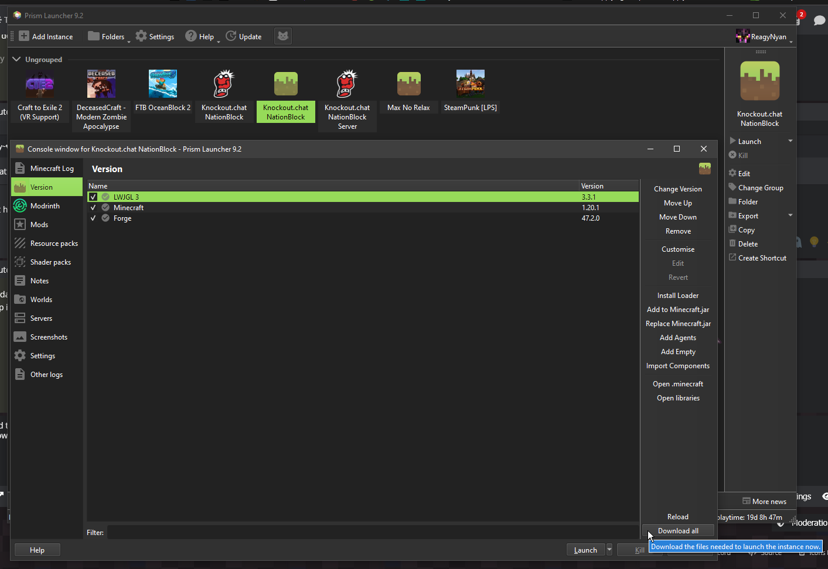828x569 pixels.
Task: Select DeceasedCraft Modern Zombie Apocalypse instance
Action: [101, 101]
